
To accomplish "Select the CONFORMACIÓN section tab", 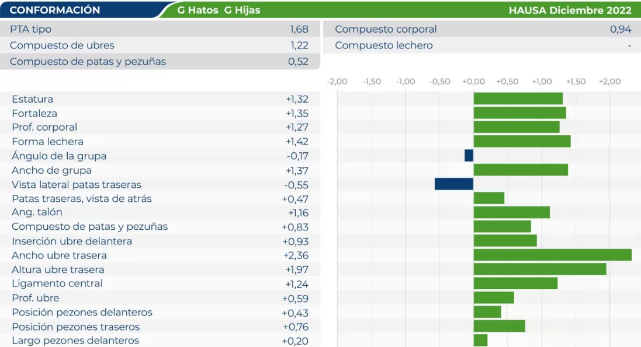I will 55,10.
